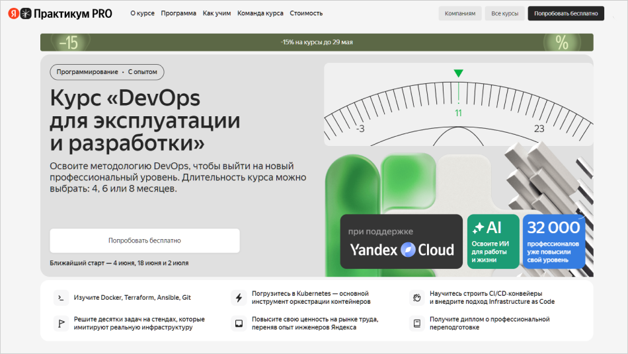This screenshot has height=354, width=628.
Task: Click the Практикум PRO title text
Action: point(73,14)
